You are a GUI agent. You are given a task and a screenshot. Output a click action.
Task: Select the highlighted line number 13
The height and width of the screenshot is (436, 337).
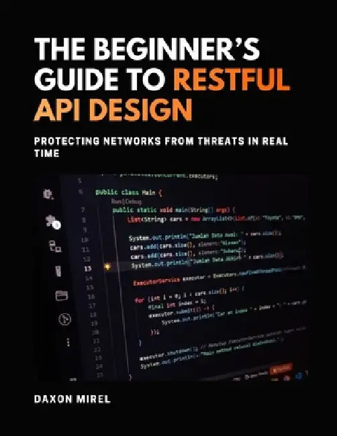(x=88, y=268)
